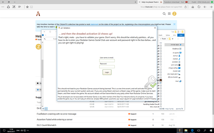Refresh the forum page in Edge
This screenshot has height=133, width=214.
(199, 7)
